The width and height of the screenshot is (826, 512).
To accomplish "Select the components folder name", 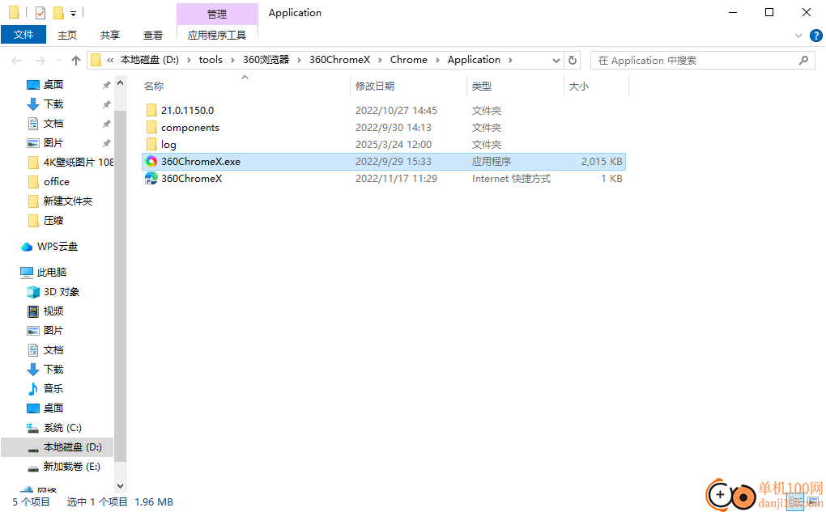I will coord(190,127).
